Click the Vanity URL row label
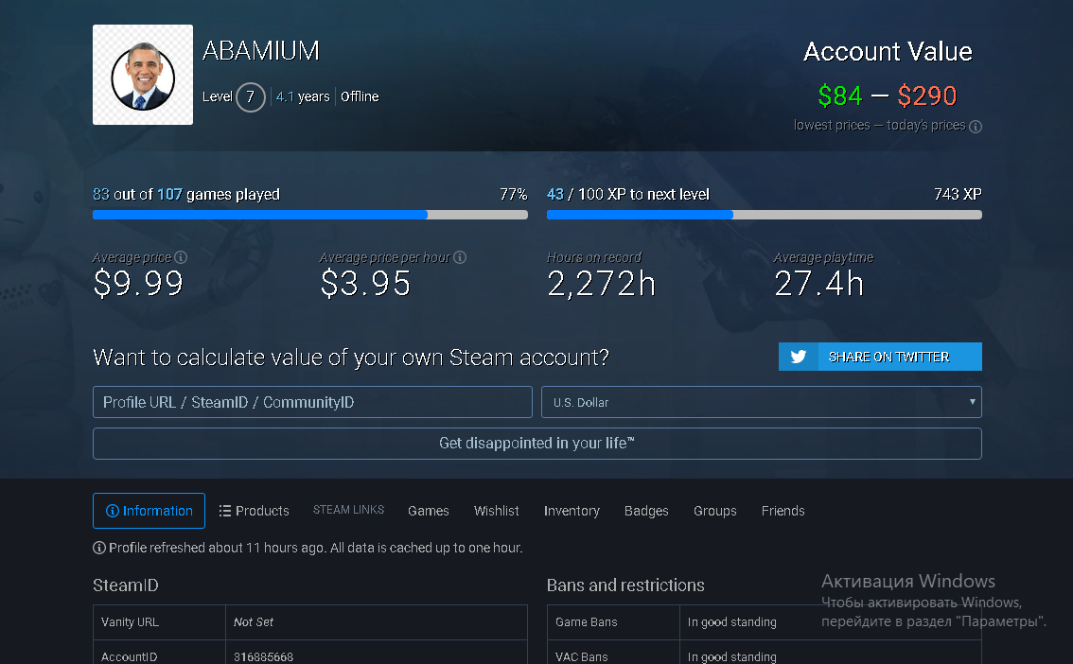This screenshot has height=664, width=1073. 130,622
